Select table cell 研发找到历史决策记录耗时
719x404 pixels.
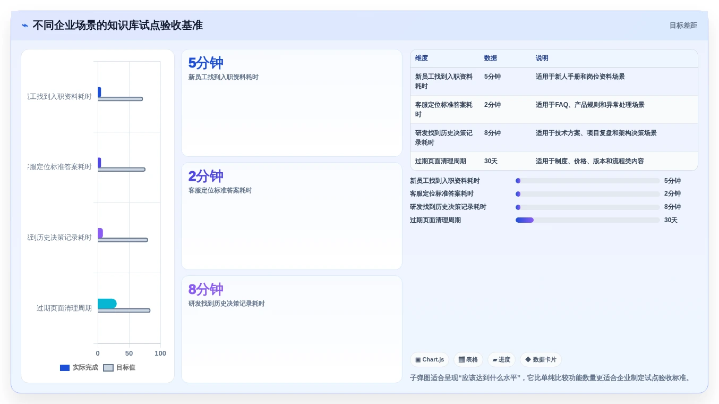[444, 138]
